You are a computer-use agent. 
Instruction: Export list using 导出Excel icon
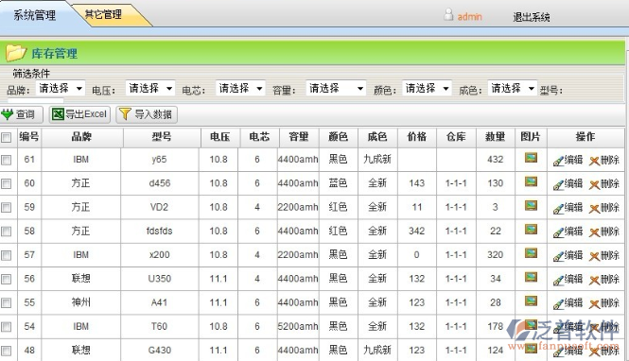pyautogui.click(x=58, y=114)
